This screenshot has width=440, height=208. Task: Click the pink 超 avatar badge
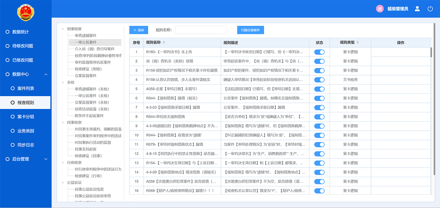tap(379, 9)
